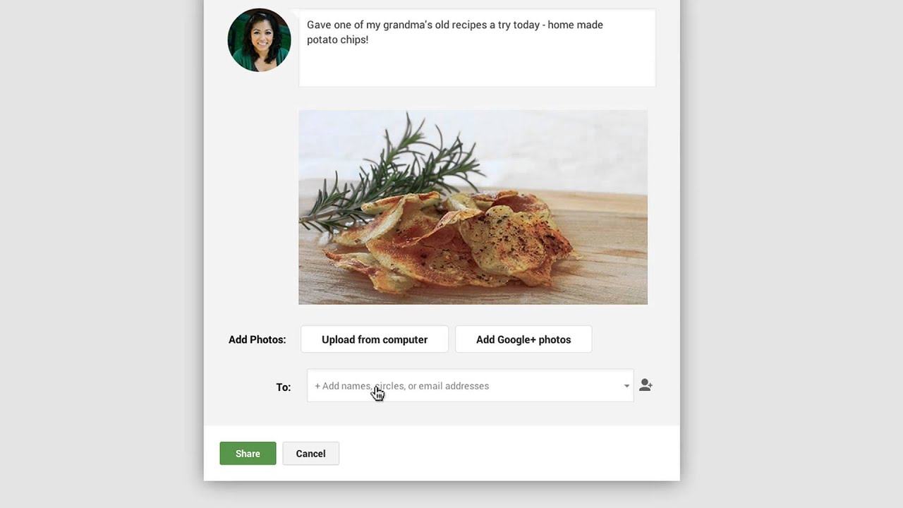Screen dimensions: 903x508
Task: Click the profile avatar picture
Action: (x=259, y=40)
